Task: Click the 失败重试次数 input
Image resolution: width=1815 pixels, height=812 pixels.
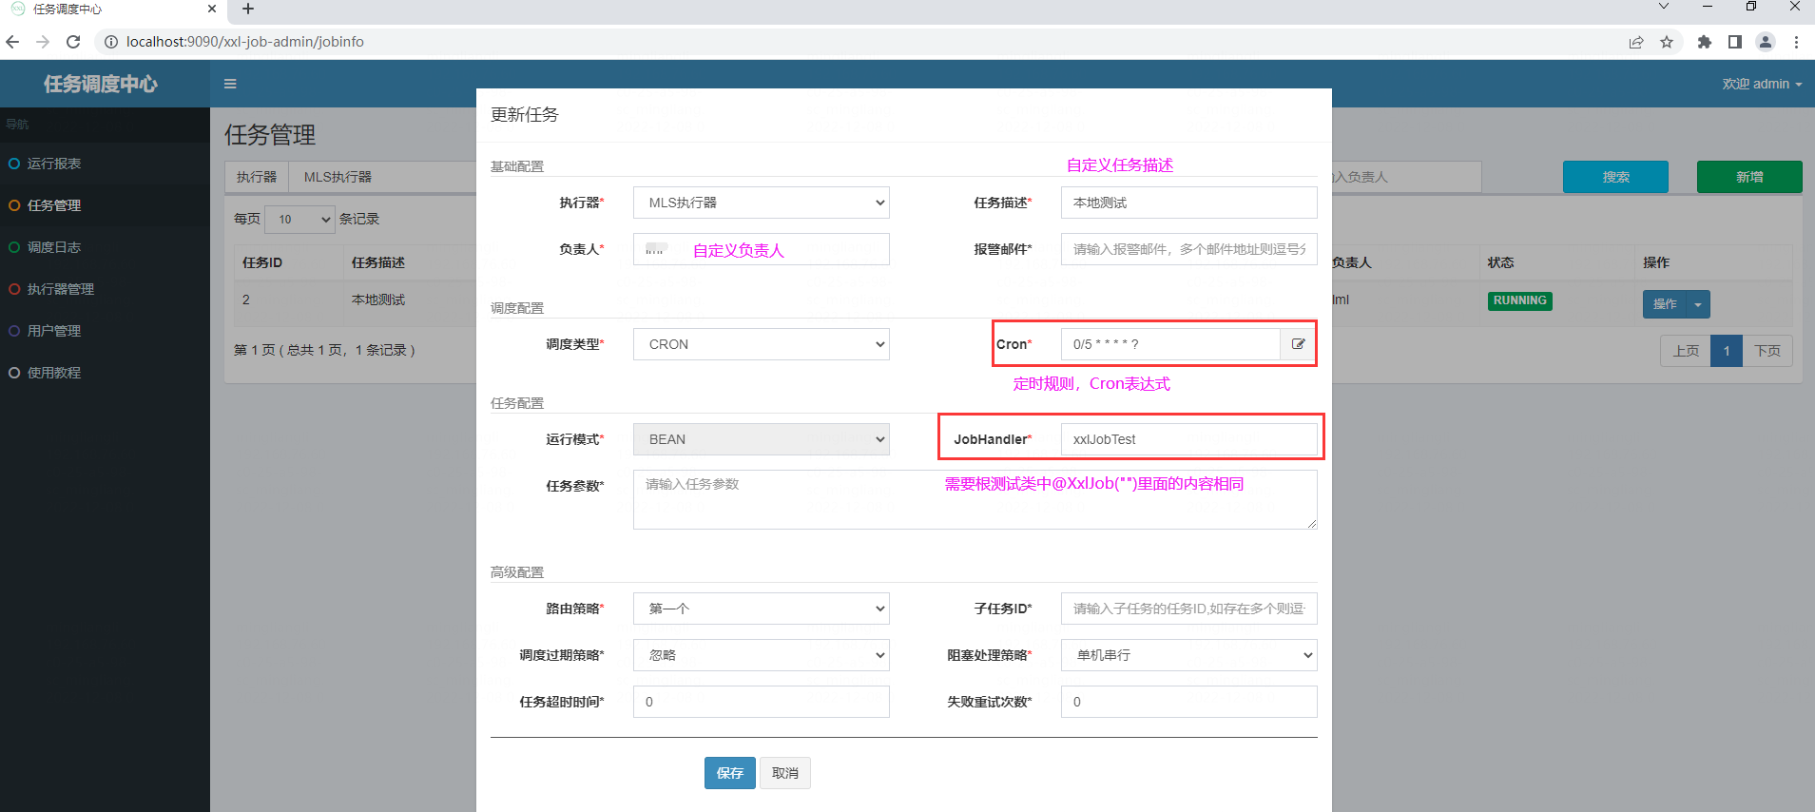Action: [x=1189, y=702]
